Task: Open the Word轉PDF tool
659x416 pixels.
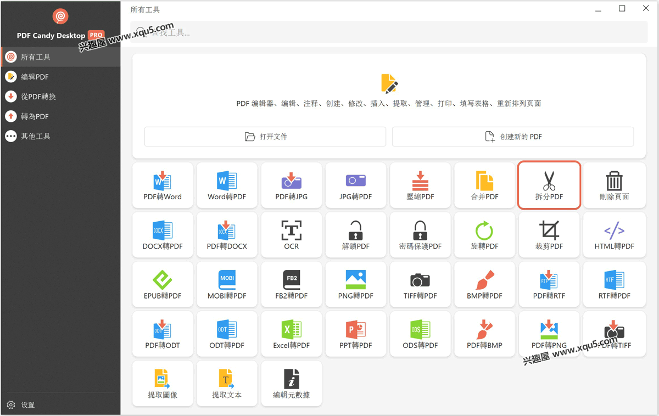Action: pyautogui.click(x=227, y=185)
